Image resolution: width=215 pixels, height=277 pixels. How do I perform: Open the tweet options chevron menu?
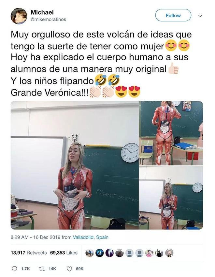tap(200, 16)
